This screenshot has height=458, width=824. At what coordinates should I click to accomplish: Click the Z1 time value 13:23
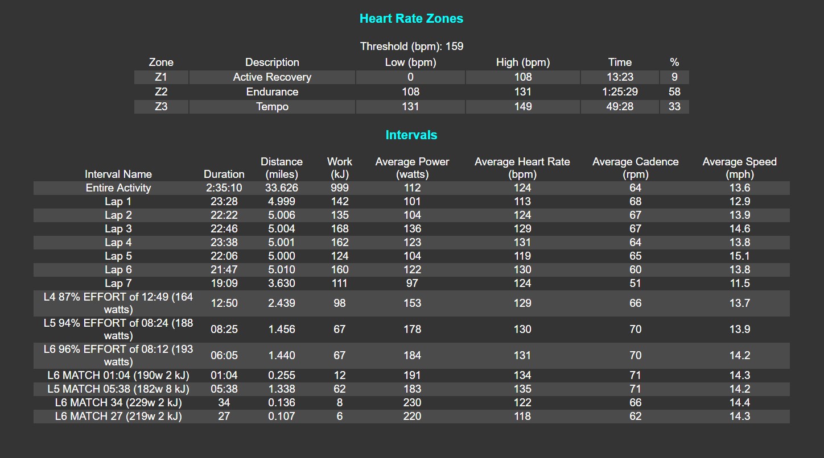click(x=620, y=77)
